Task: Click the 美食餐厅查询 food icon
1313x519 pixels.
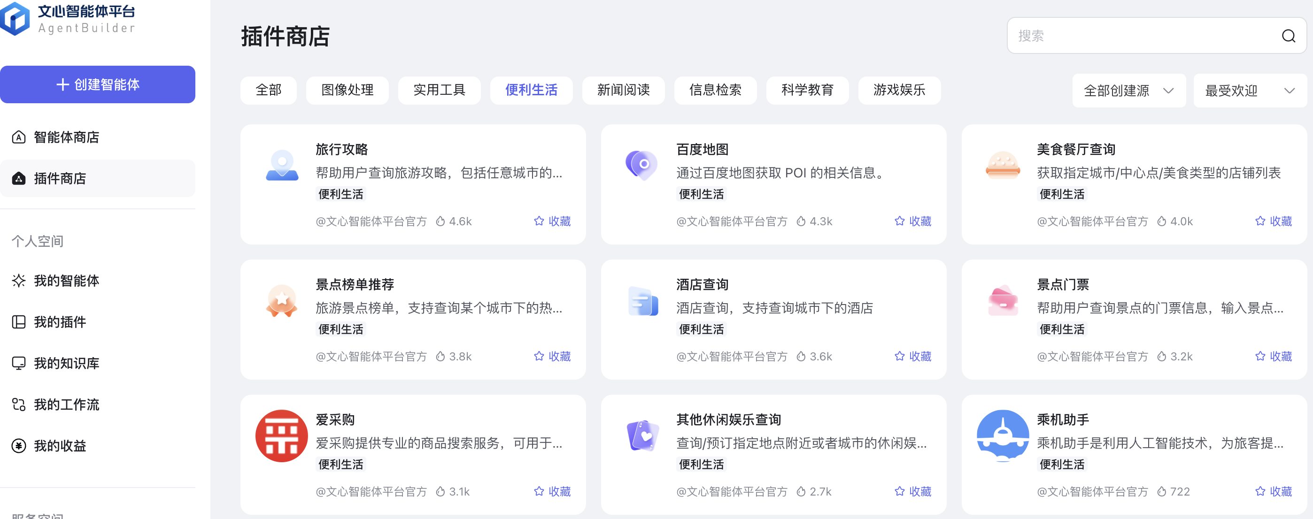Action: (x=1002, y=166)
